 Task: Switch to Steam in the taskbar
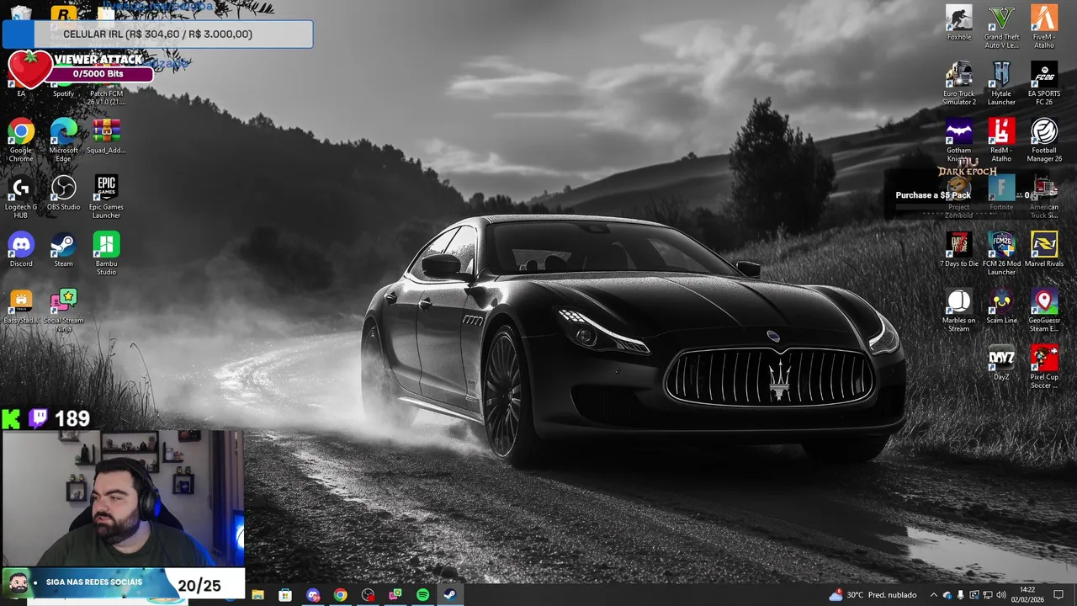(450, 595)
